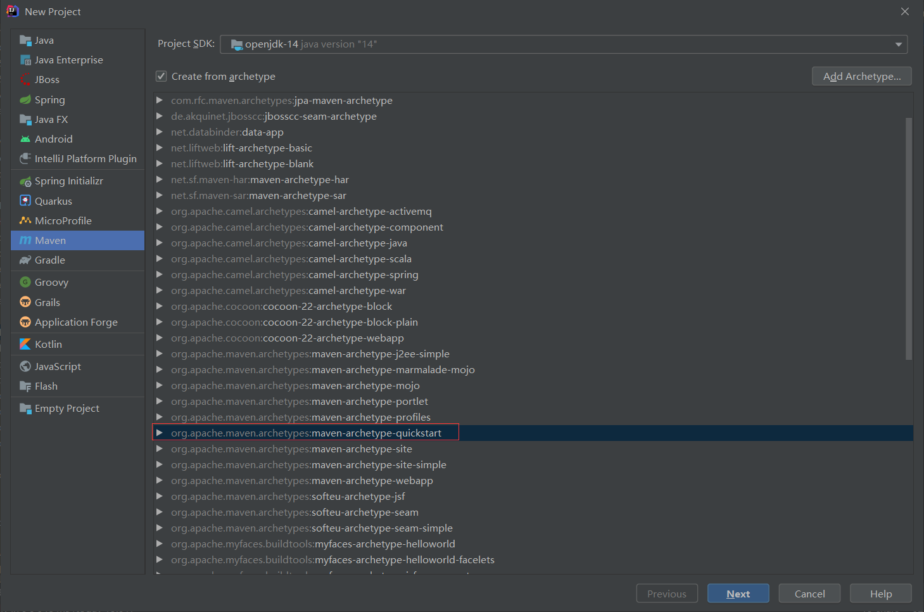Click the IntelliJ logo in title bar
924x612 pixels.
[x=13, y=11]
